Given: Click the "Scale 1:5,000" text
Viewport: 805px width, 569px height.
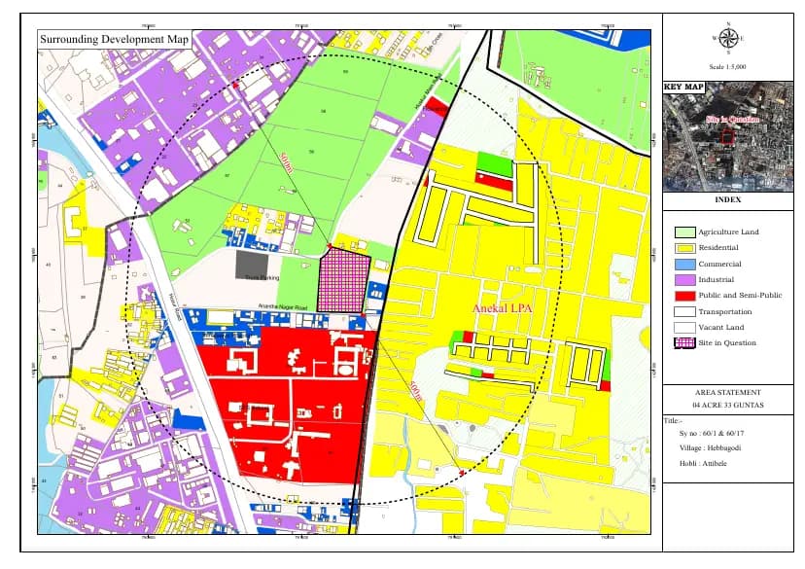Looking at the screenshot, I should pos(727,67).
